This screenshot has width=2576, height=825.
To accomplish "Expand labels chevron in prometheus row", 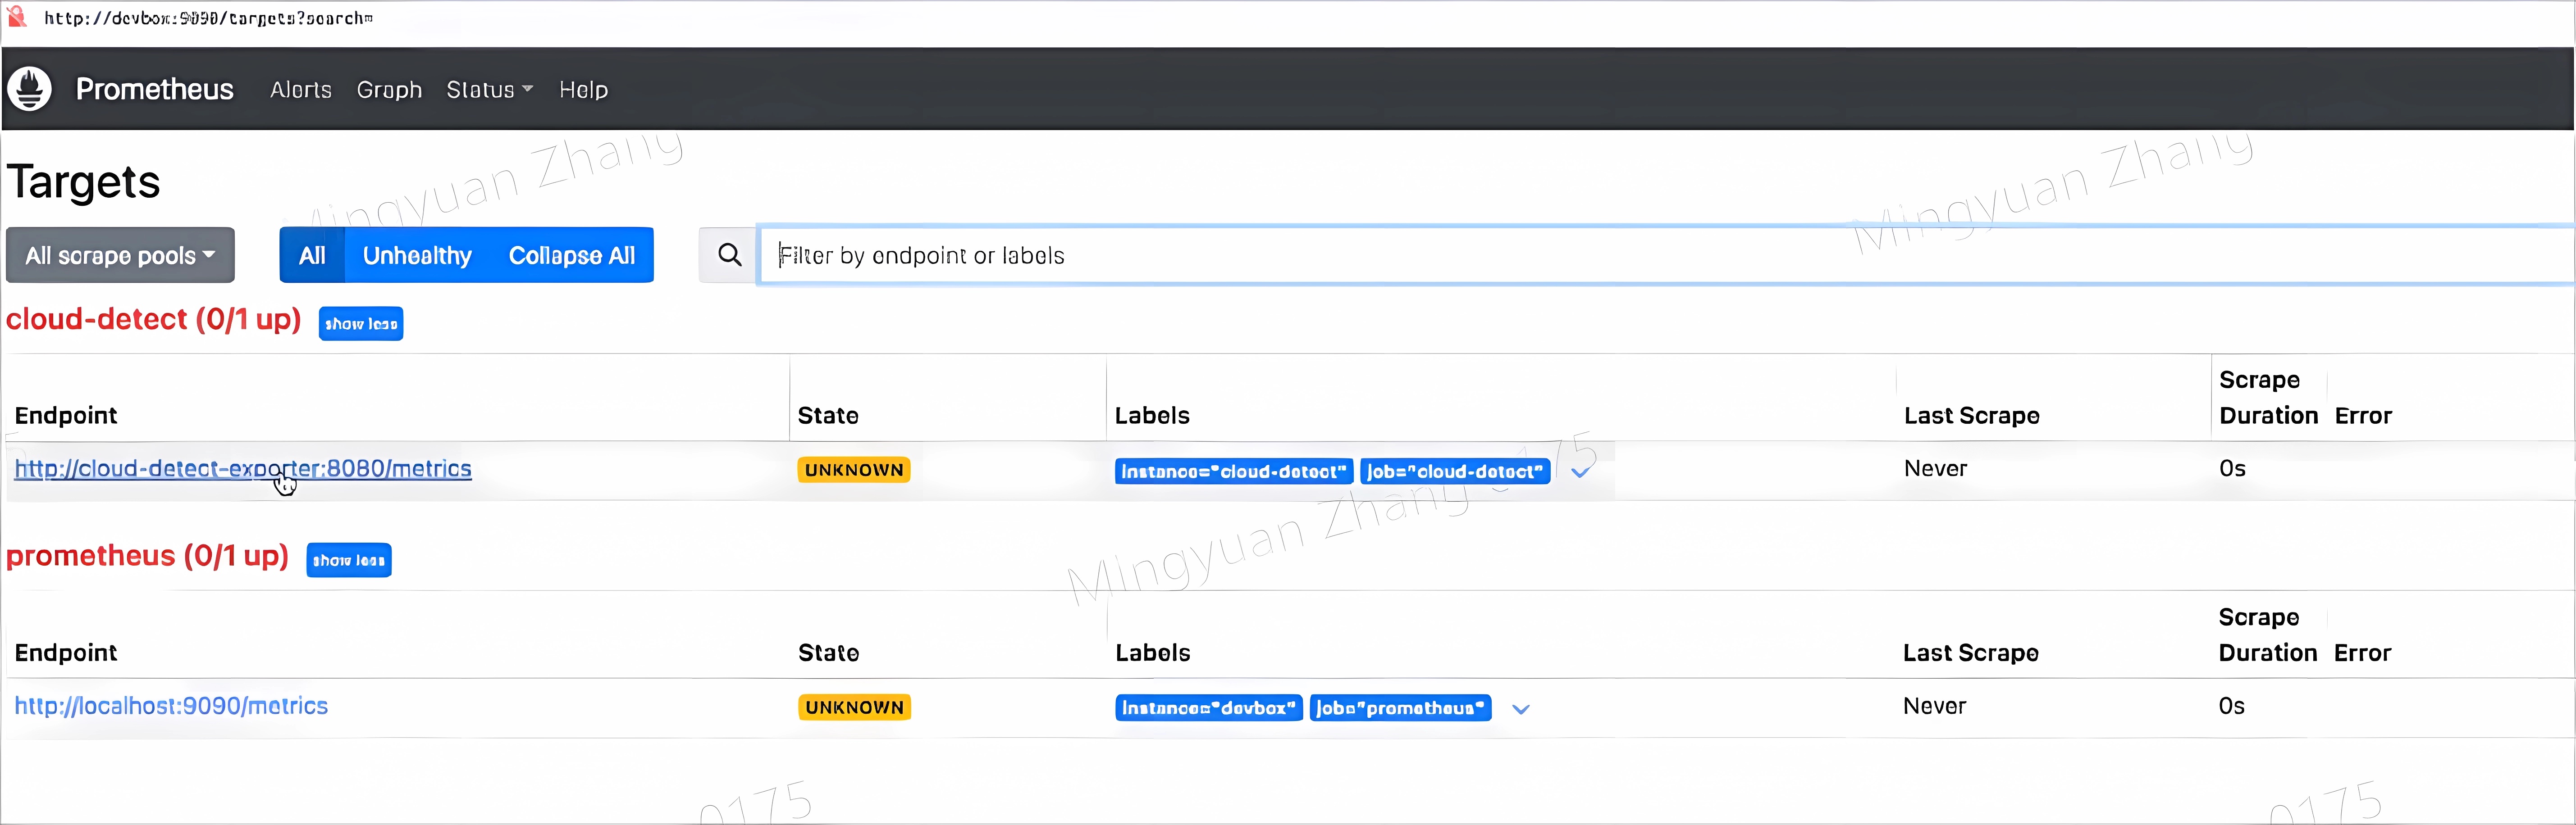I will [1520, 709].
